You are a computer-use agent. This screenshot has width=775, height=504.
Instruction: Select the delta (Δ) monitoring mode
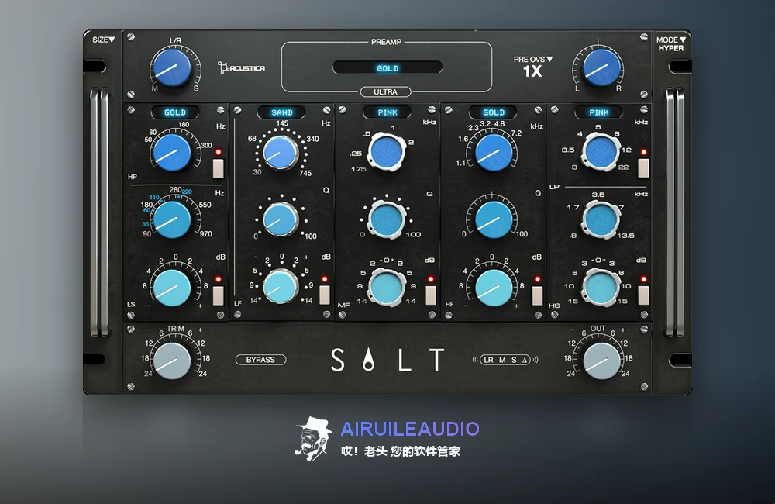[525, 360]
